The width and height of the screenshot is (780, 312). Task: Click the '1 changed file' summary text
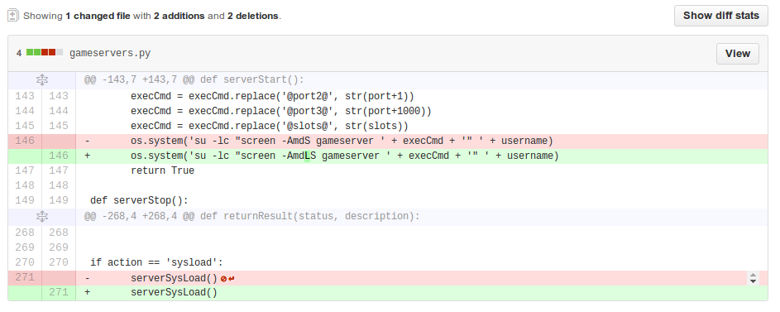coord(98,16)
